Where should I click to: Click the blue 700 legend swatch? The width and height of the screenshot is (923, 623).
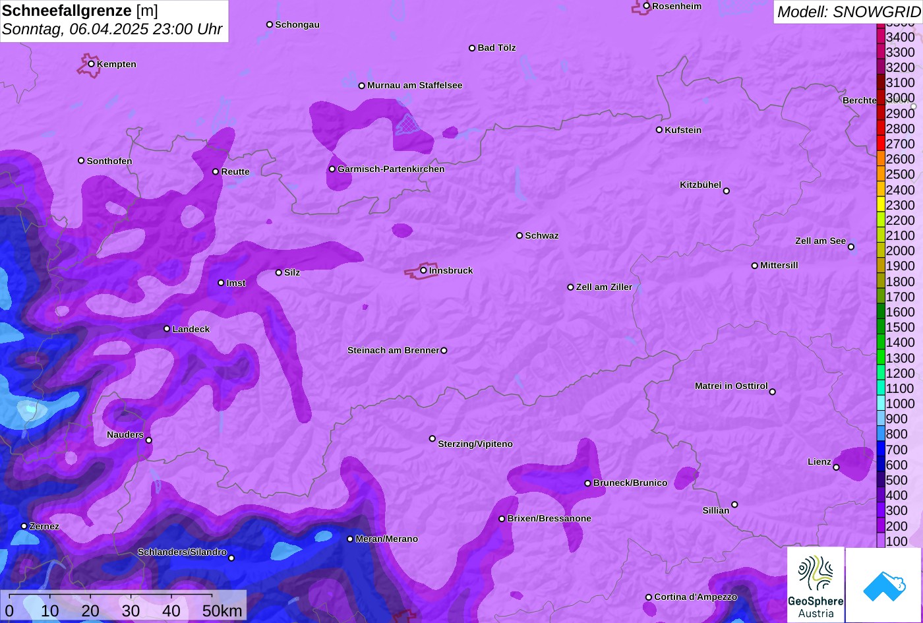point(881,449)
